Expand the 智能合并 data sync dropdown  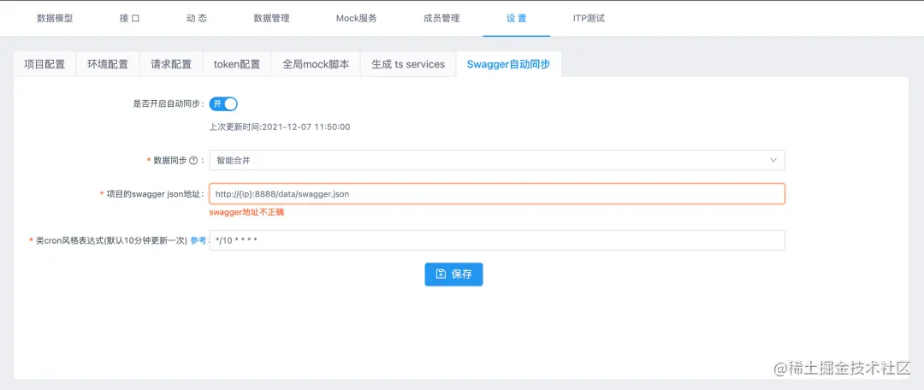(497, 160)
